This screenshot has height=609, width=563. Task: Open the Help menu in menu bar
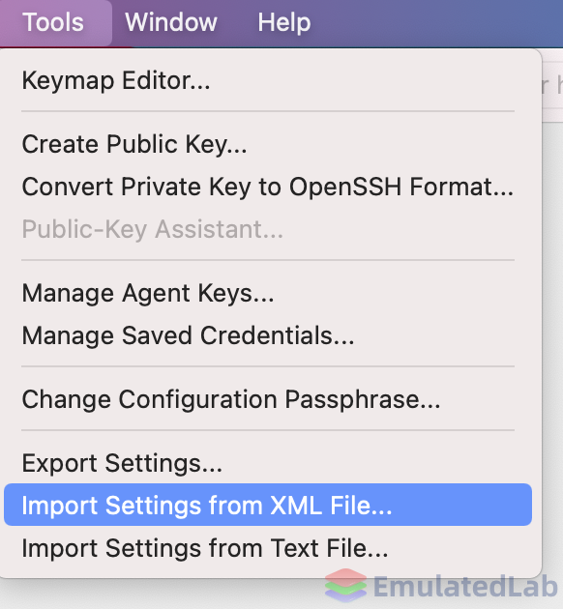click(x=284, y=22)
